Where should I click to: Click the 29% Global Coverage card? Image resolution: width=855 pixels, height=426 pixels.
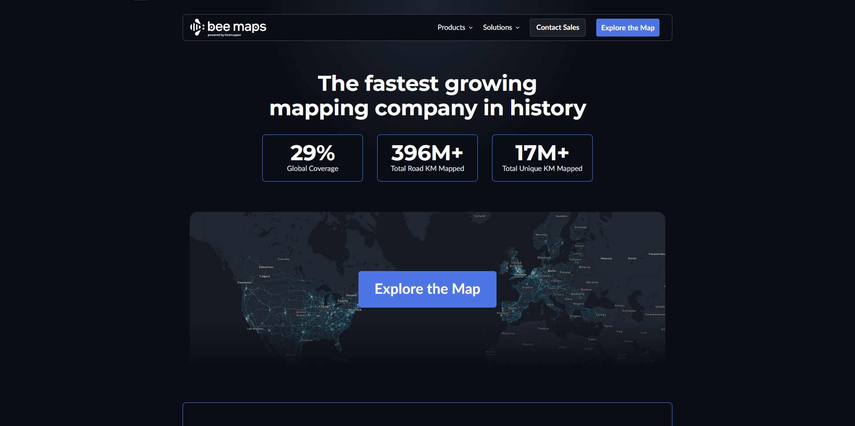point(313,158)
